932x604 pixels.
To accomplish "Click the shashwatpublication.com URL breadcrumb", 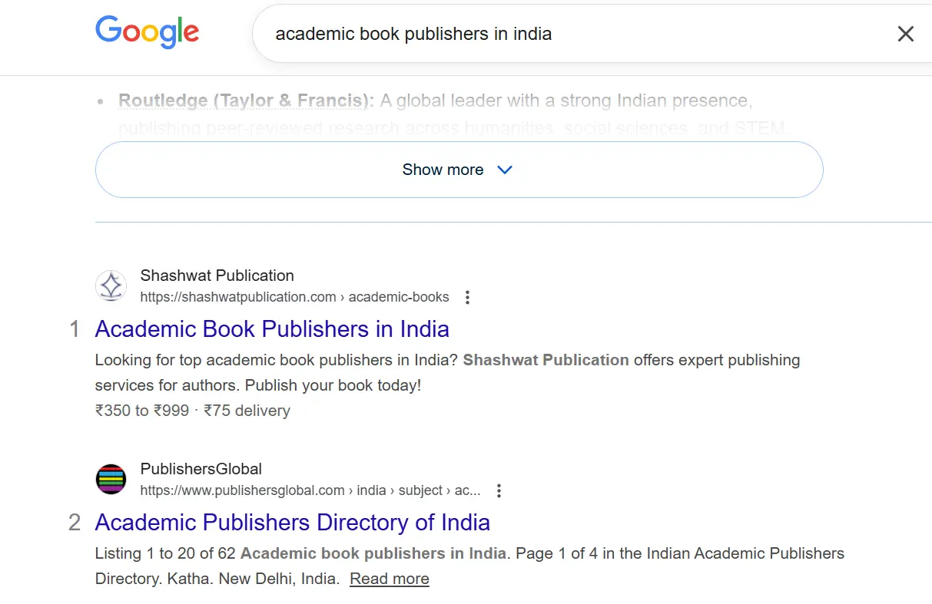I will click(294, 297).
